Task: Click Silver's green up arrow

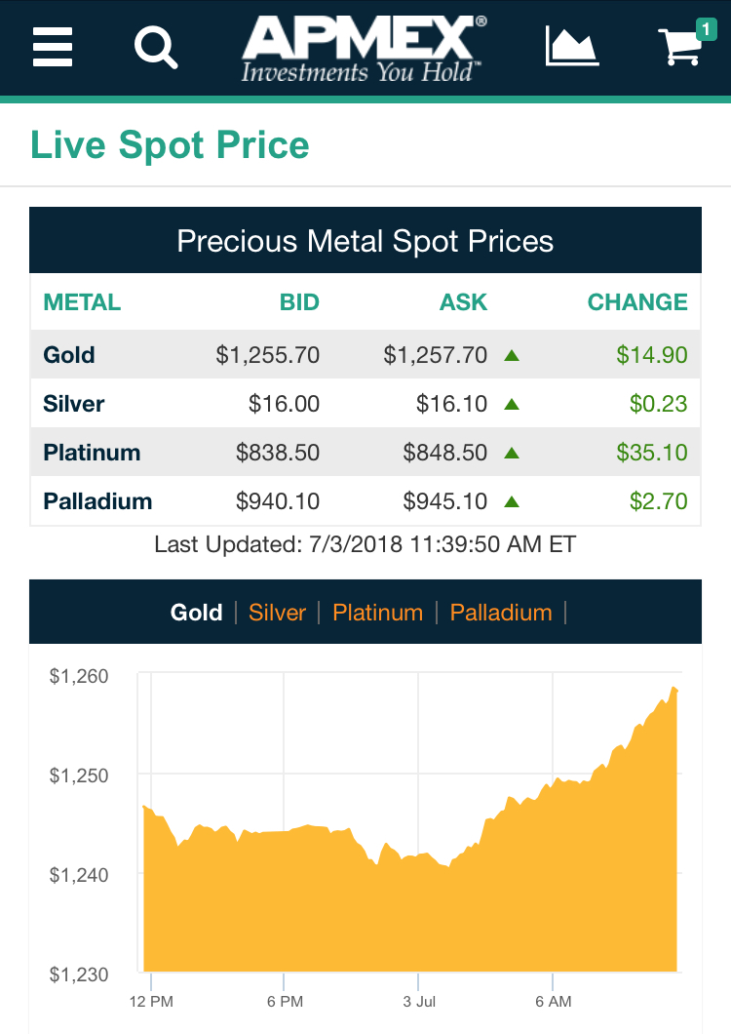Action: (512, 404)
